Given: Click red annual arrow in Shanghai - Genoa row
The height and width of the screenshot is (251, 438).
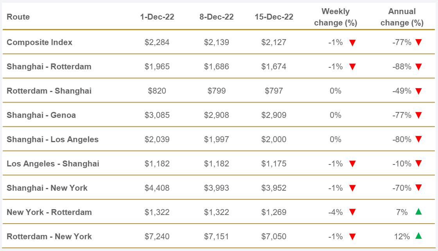Looking at the screenshot, I should pos(418,116).
